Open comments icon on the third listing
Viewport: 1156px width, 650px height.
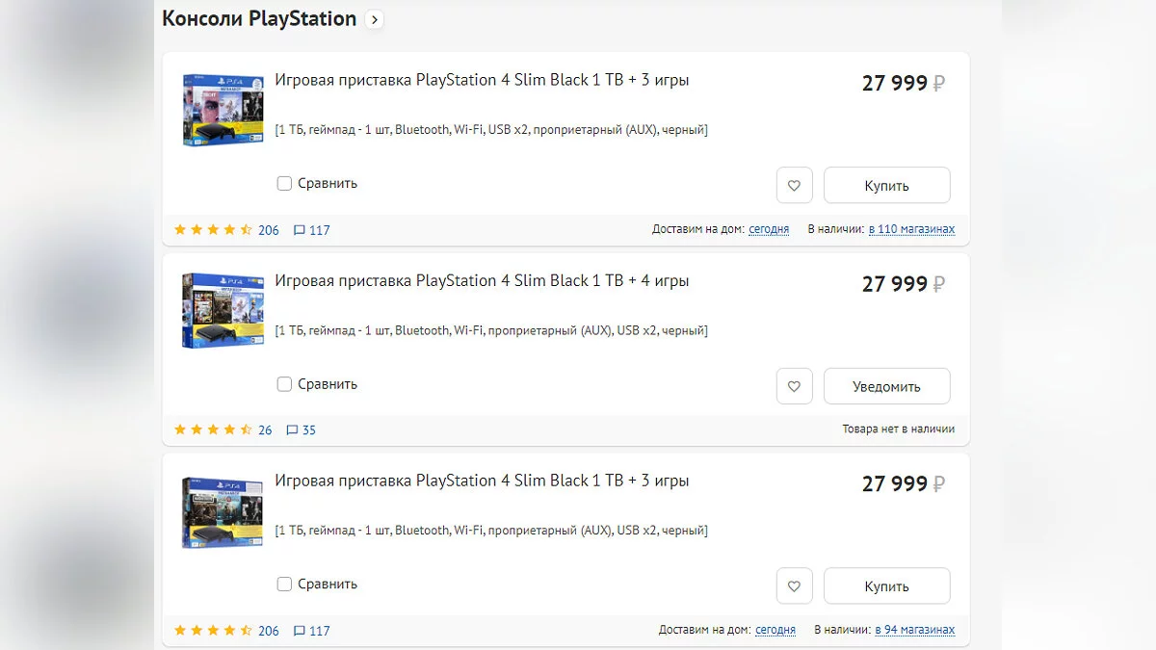pos(300,631)
